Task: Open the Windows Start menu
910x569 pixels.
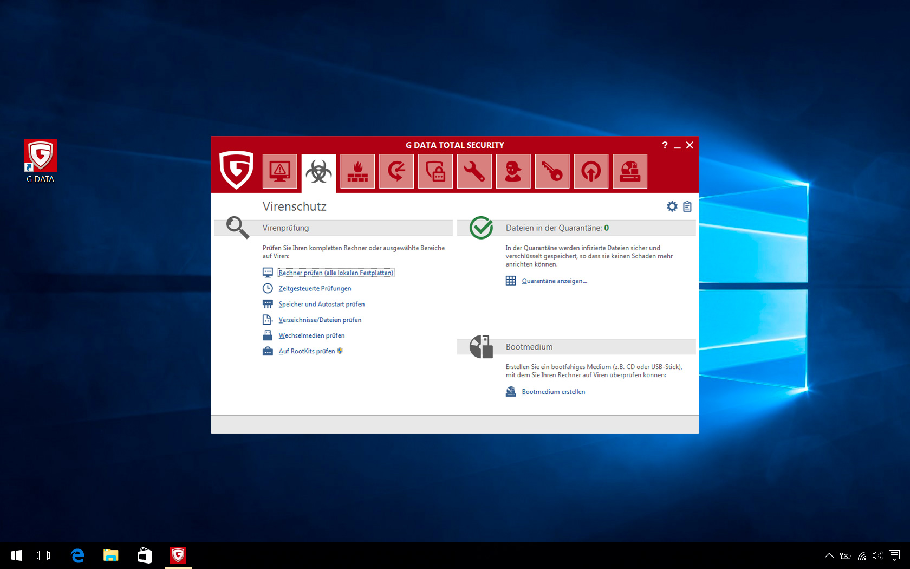Action: 16,555
